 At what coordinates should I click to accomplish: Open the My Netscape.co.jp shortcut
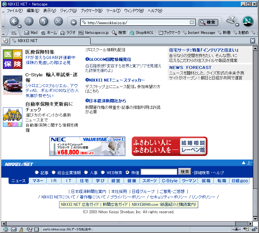click(x=94, y=33)
